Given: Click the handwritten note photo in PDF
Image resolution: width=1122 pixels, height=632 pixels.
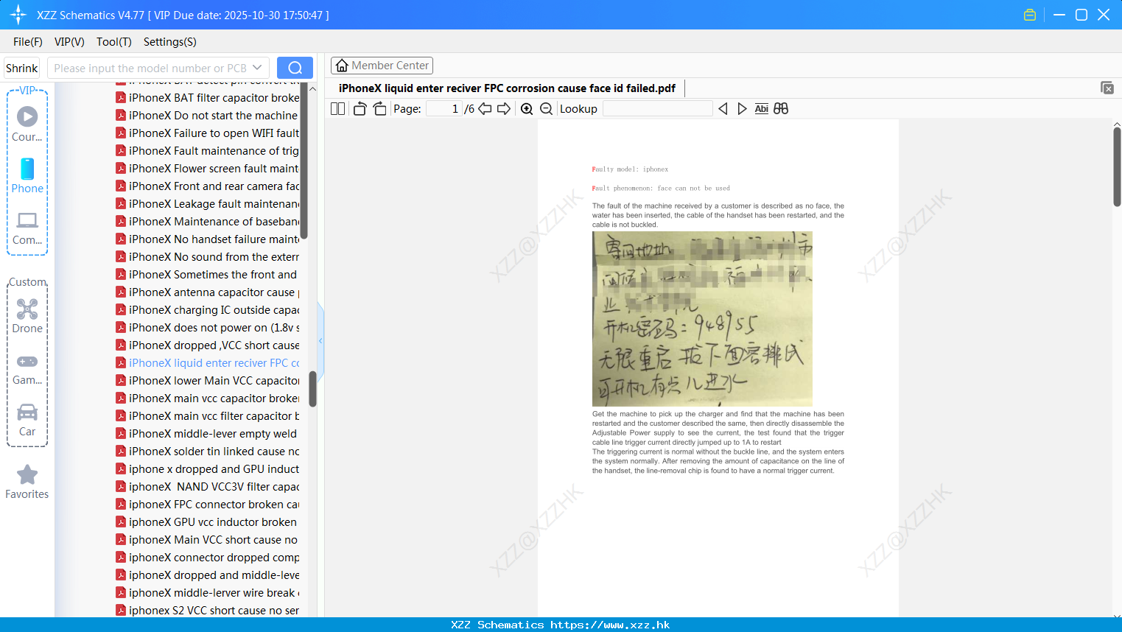Looking at the screenshot, I should coord(702,318).
